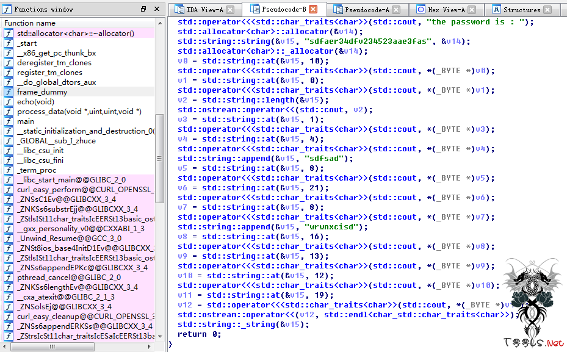Close the Structures tab
Viewport: 567px width, 352px height.
547,10
